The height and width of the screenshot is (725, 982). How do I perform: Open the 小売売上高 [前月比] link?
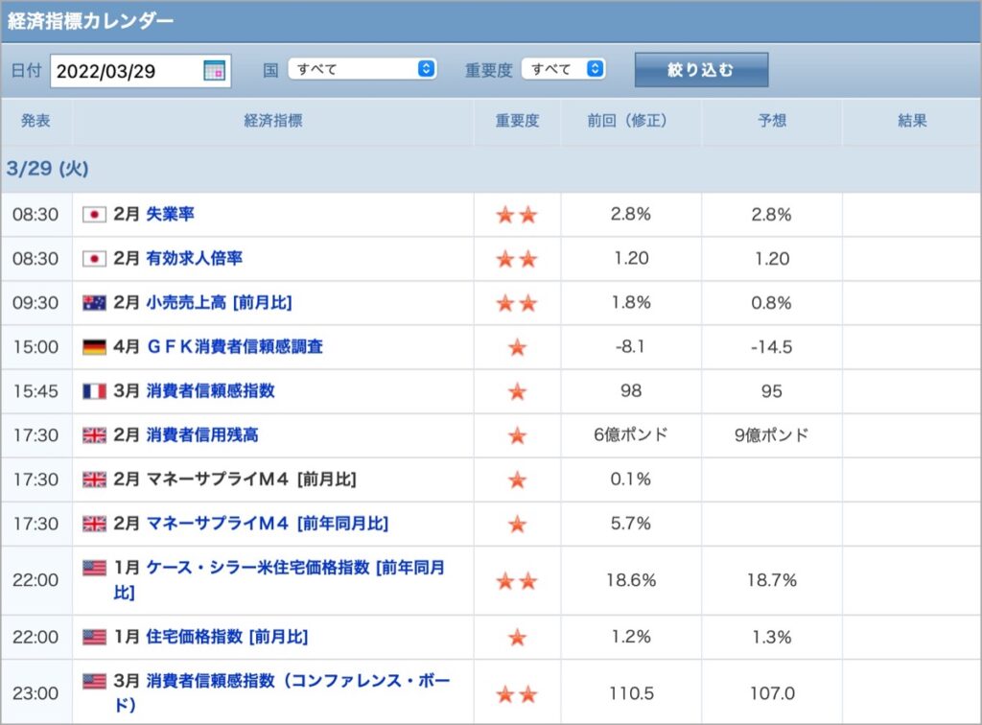click(x=219, y=302)
